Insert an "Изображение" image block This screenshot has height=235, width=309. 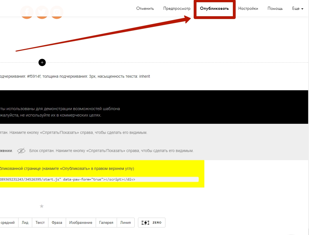coord(81,223)
